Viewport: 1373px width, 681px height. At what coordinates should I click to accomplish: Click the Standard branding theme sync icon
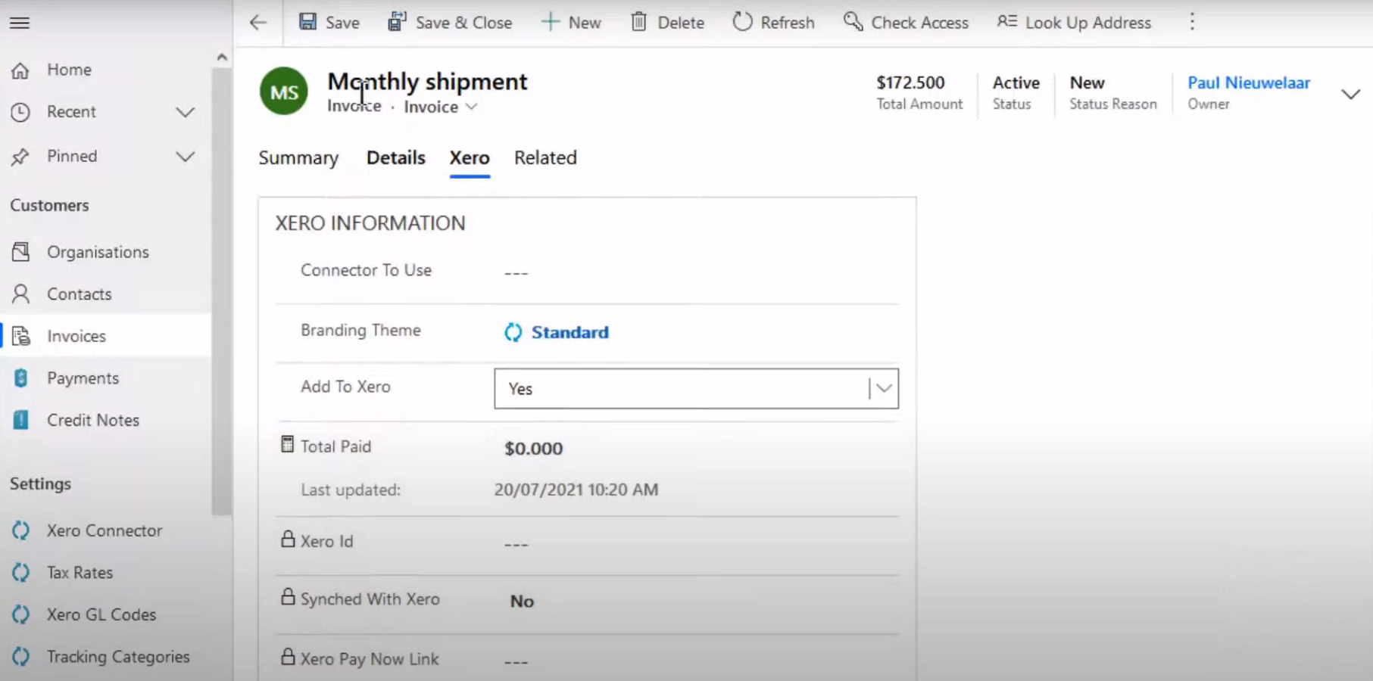[x=513, y=332]
